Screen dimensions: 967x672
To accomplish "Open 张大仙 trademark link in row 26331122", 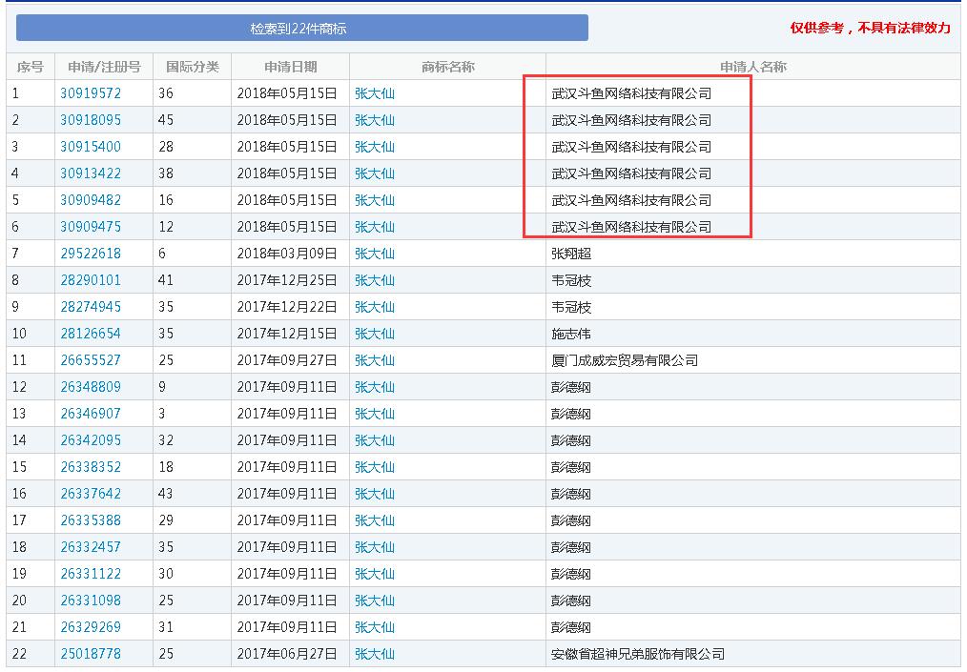I will tap(375, 574).
